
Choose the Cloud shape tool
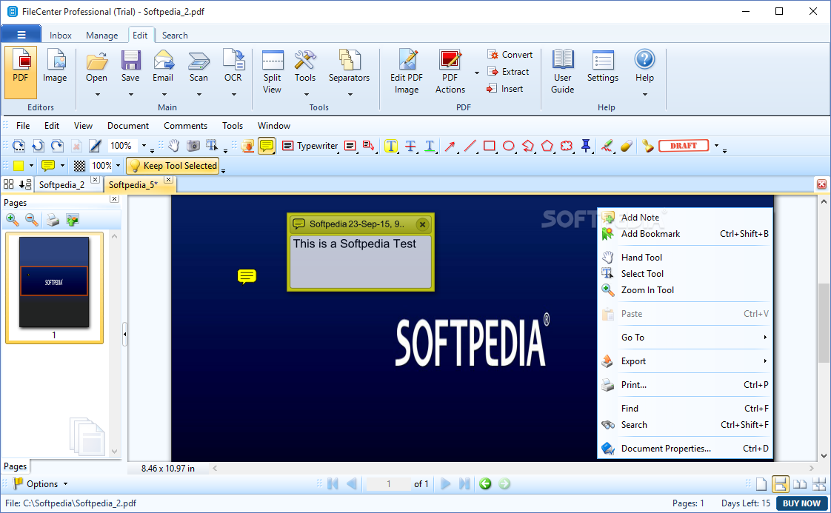click(x=567, y=146)
